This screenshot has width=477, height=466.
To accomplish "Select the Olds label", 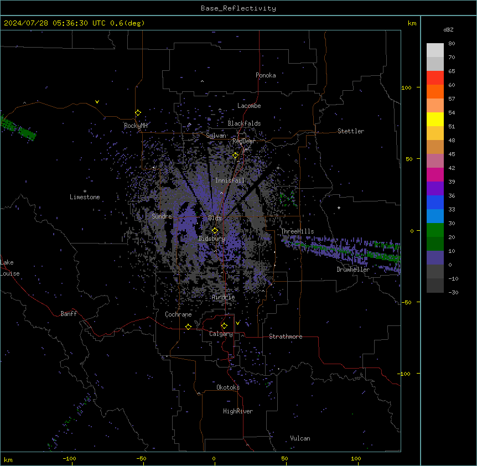I will [215, 218].
